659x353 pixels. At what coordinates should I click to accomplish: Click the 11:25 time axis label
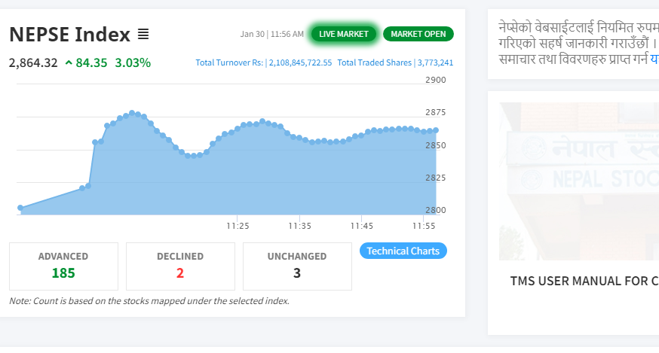238,227
